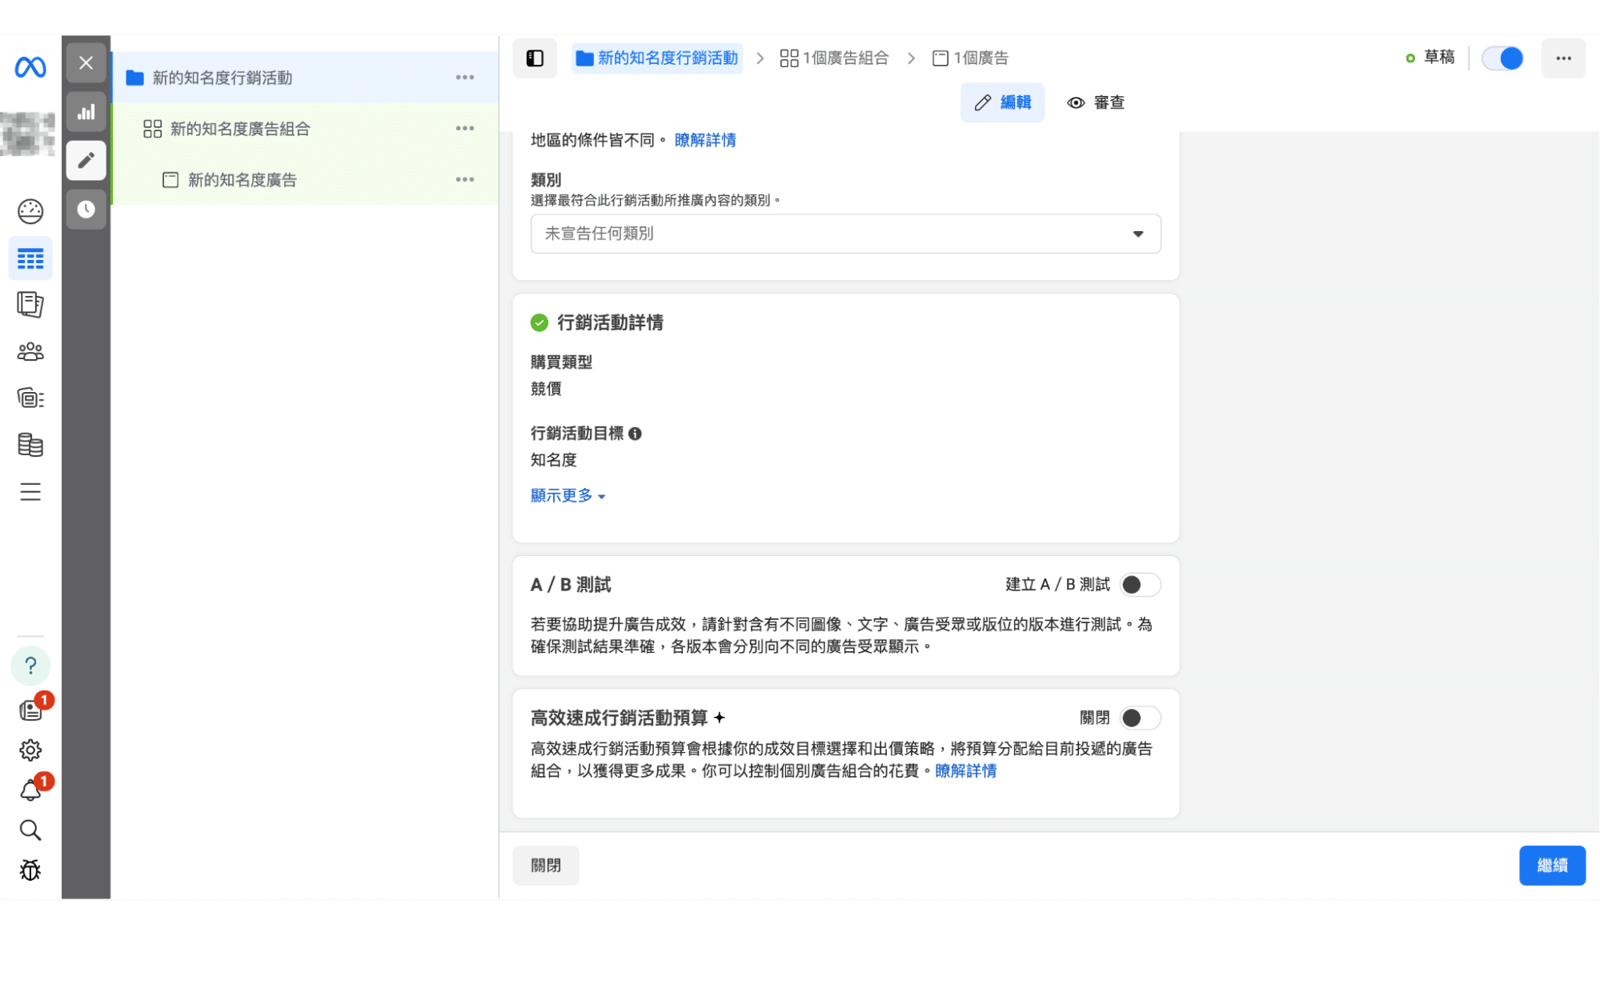The image size is (1600, 1000).
Task: Open the search magnifier icon
Action: click(x=30, y=830)
